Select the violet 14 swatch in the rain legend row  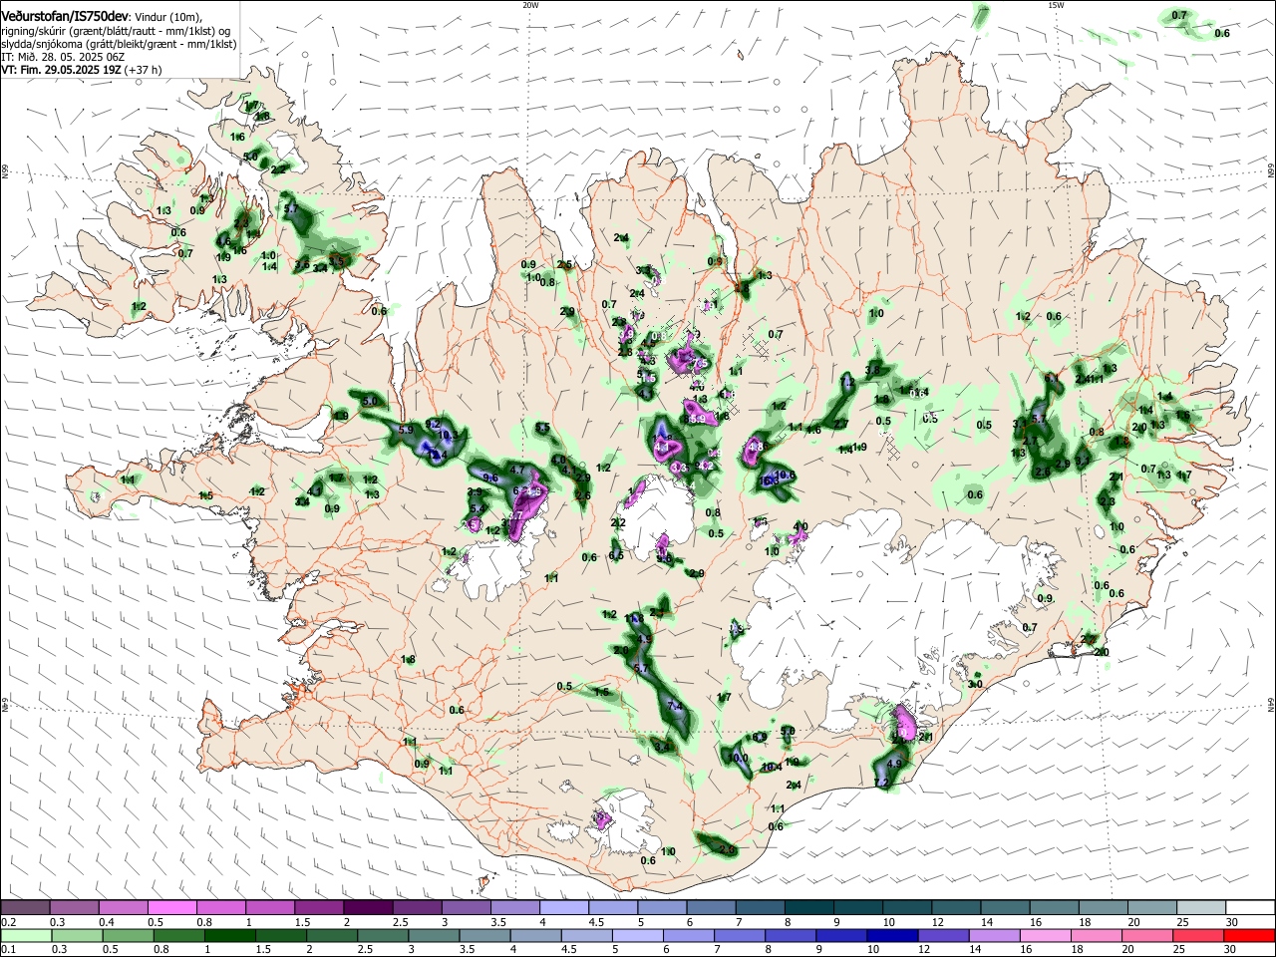coord(993,935)
